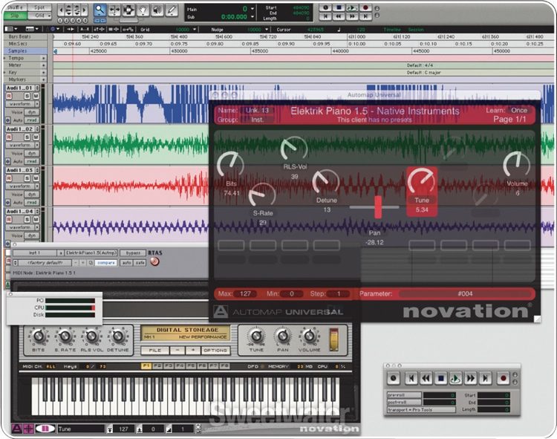Open waveform view selector on Audi1_01
557x439 pixels.
click(x=22, y=104)
